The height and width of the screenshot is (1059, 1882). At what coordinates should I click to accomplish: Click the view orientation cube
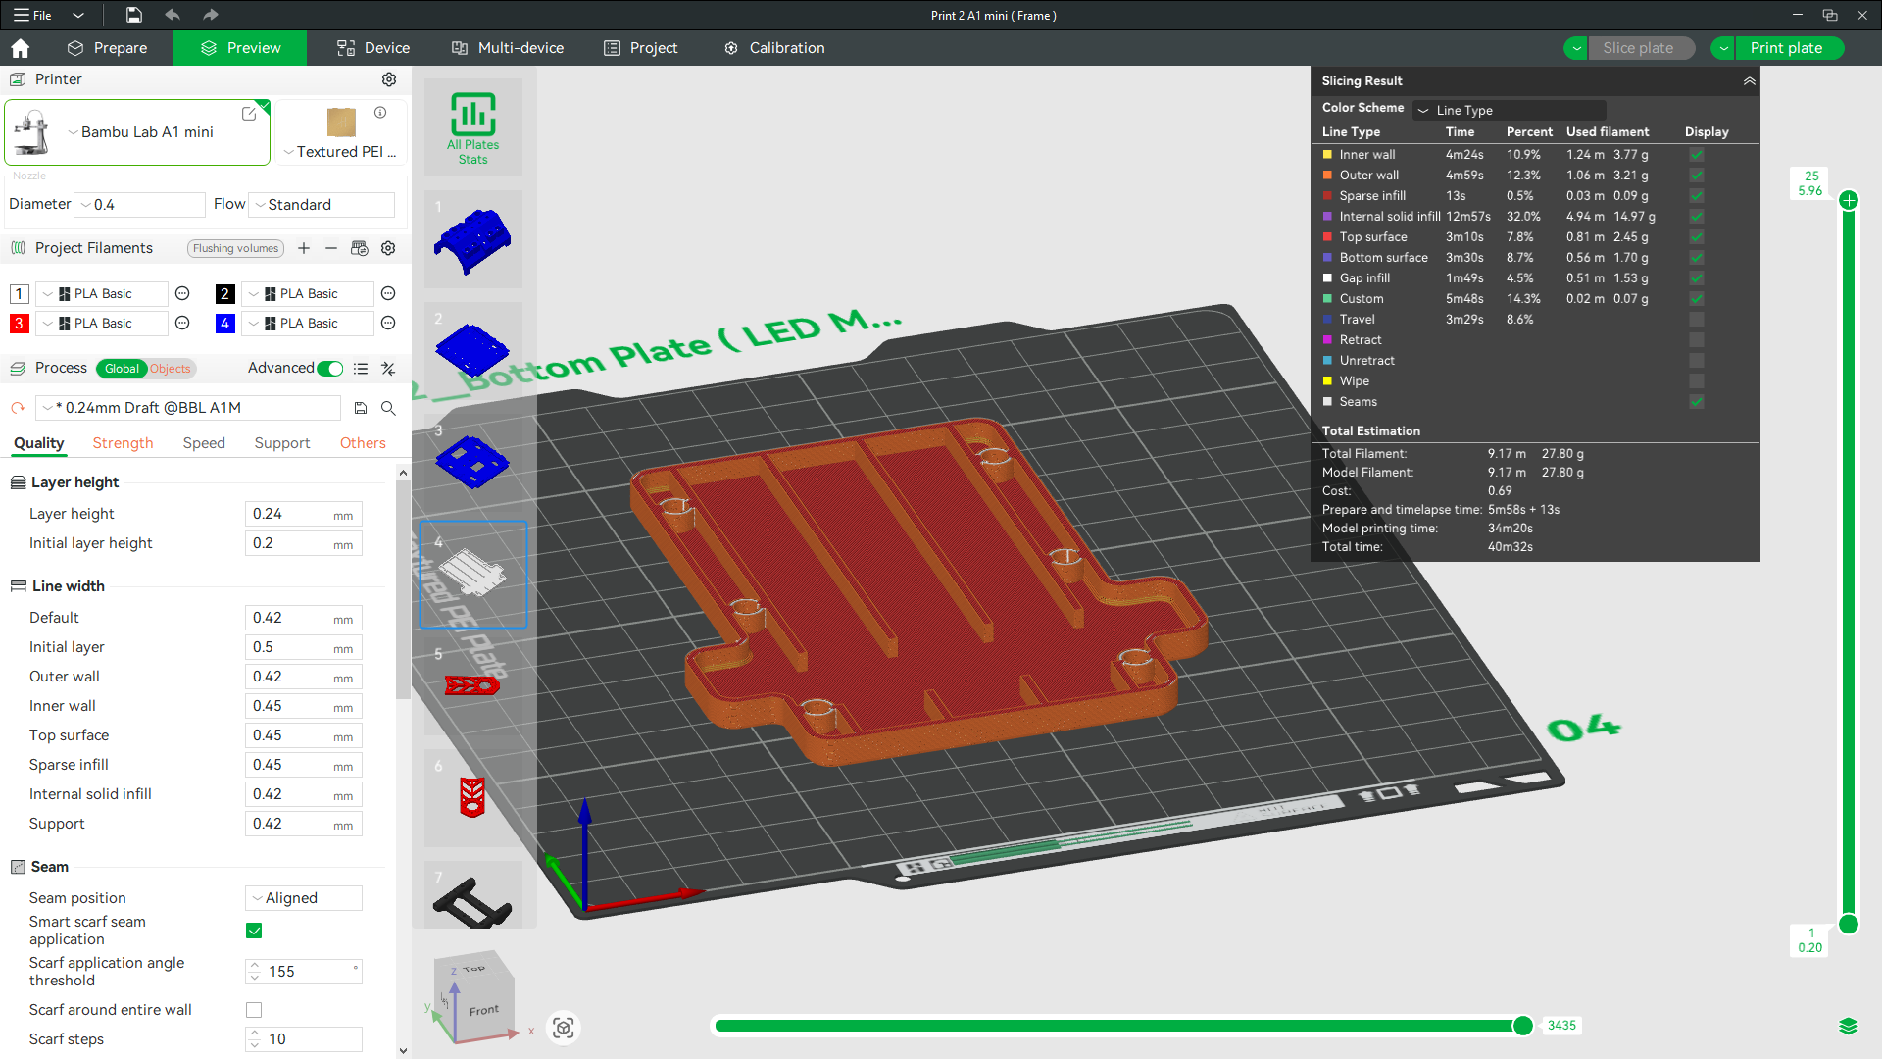(x=474, y=998)
